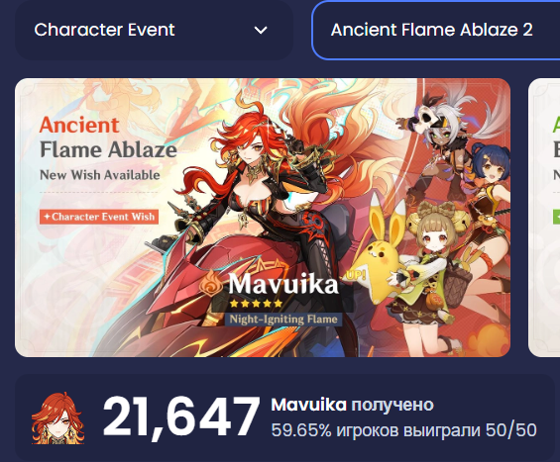Screen dimensions: 560x462
Task: Click the yellow UP! badge
Action: (354, 275)
